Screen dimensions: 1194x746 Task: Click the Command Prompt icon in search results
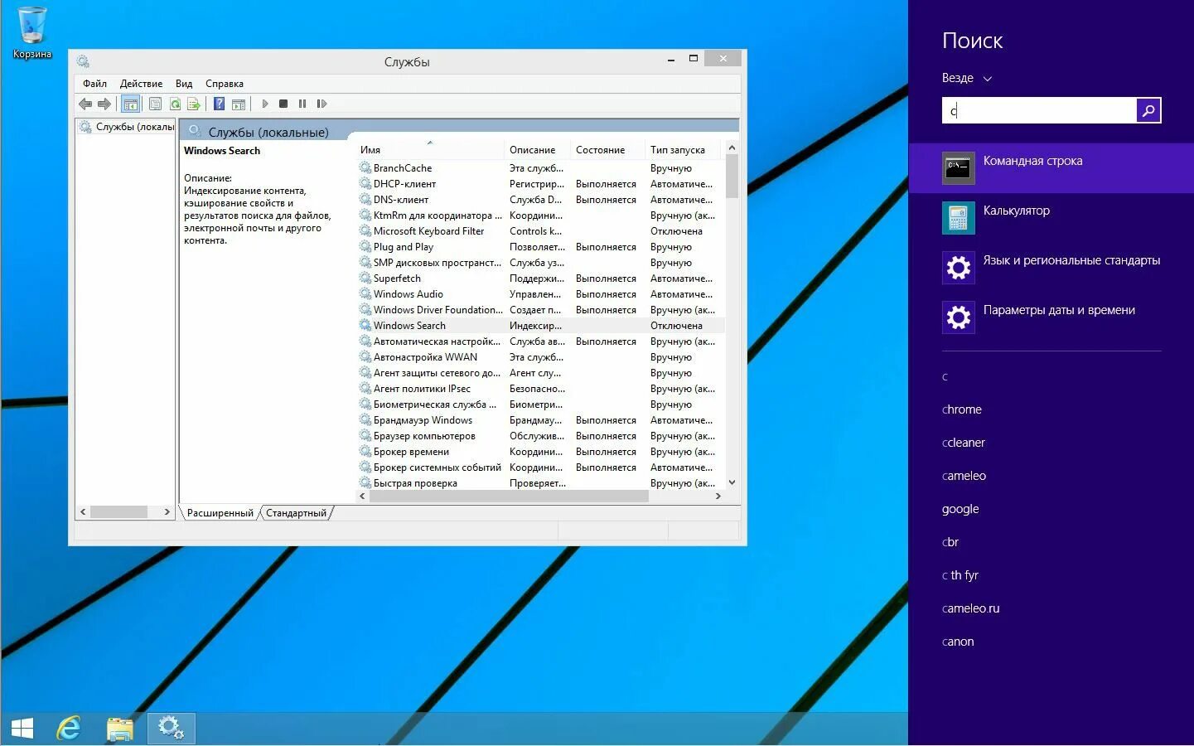(x=958, y=167)
